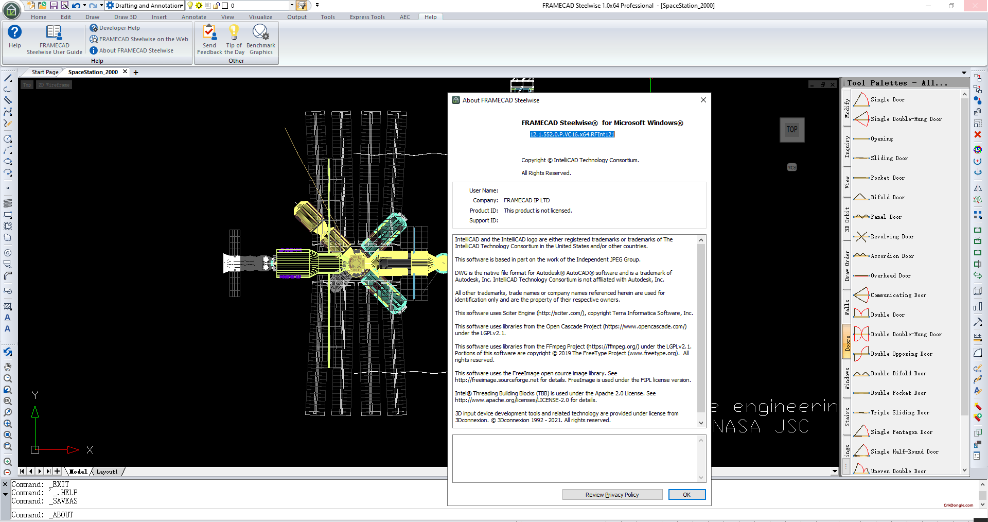Run Benchmark Graphics
The height and width of the screenshot is (522, 988).
[261, 40]
